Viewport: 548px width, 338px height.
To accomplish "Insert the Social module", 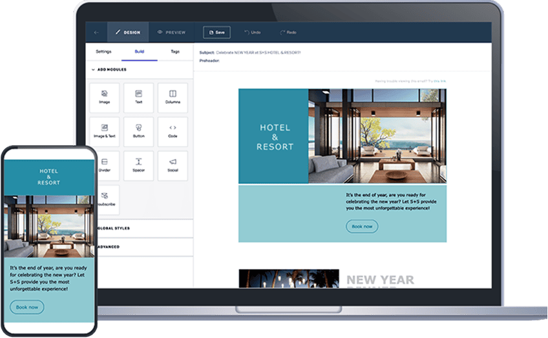I will coord(173,165).
